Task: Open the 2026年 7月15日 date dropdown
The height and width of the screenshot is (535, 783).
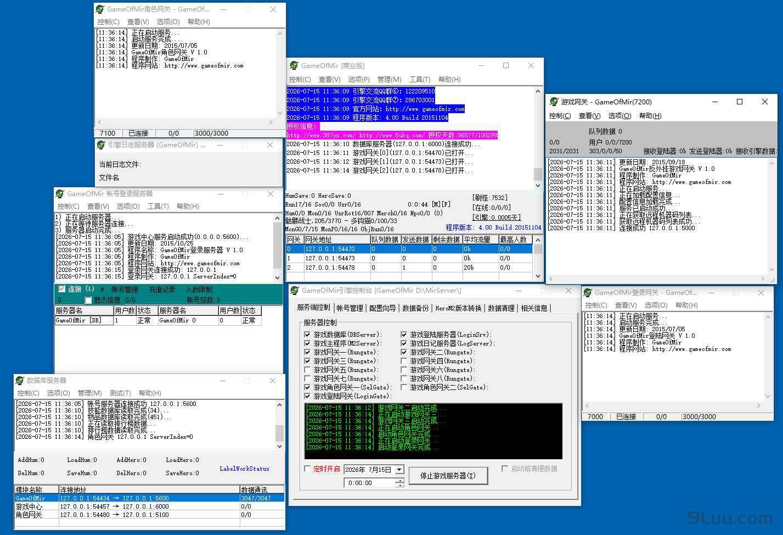Action: point(399,470)
